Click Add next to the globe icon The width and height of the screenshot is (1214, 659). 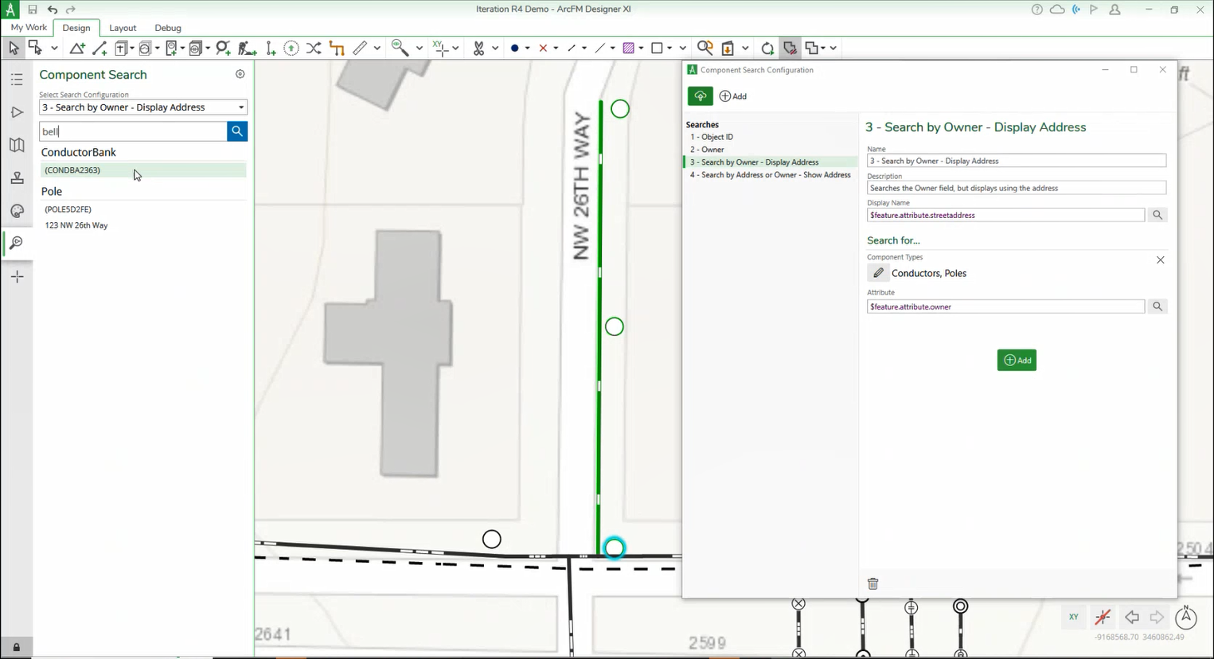coord(732,96)
